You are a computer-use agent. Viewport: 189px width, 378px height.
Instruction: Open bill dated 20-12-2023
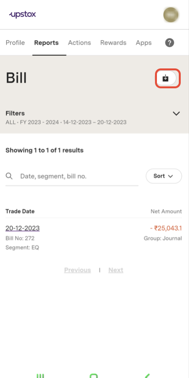[22, 228]
